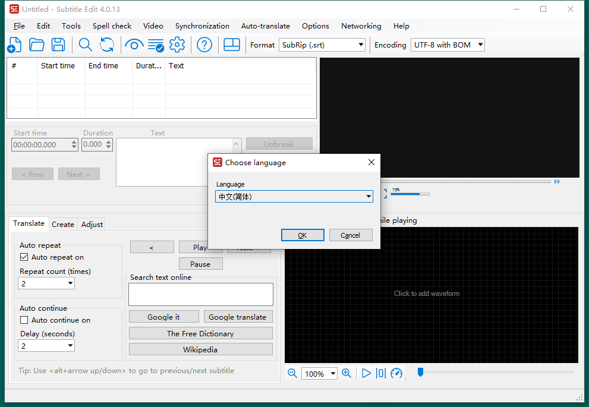
Task: Open the File menu
Action: point(19,26)
